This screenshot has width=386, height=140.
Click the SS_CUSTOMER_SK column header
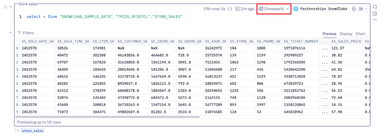[133, 41]
